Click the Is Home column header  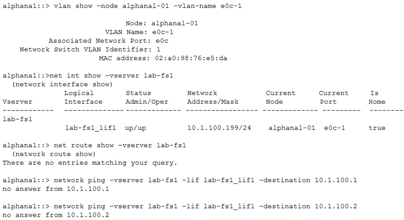(x=377, y=97)
